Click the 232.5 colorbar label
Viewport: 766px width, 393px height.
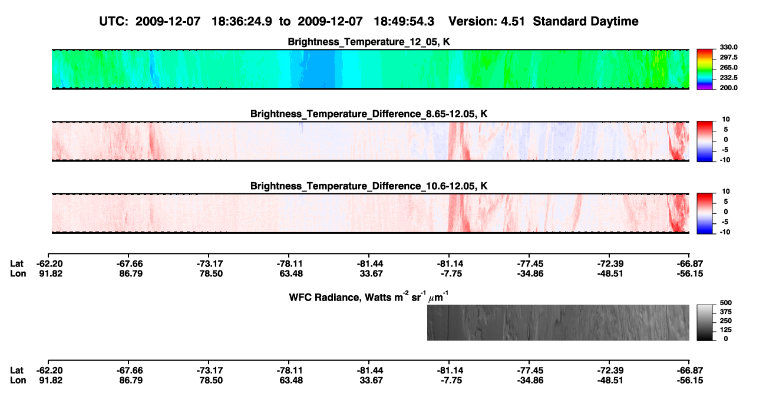729,77
